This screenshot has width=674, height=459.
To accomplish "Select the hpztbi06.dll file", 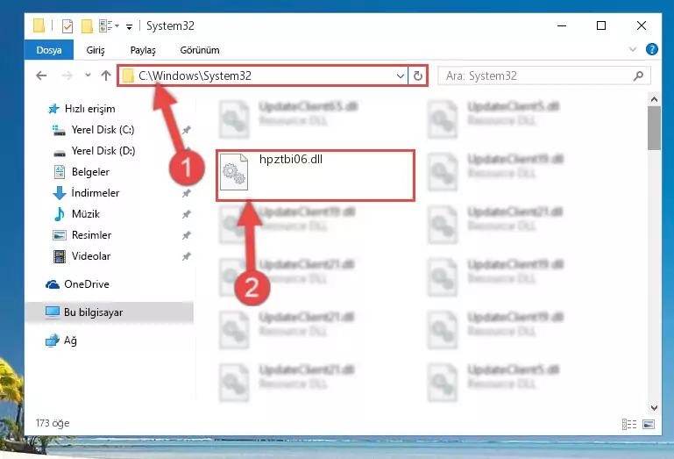I will [316, 176].
